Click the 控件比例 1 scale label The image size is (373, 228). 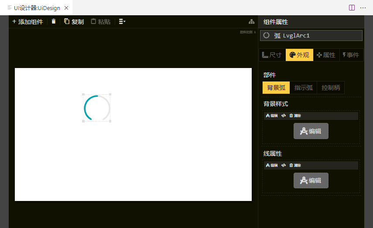[248, 32]
